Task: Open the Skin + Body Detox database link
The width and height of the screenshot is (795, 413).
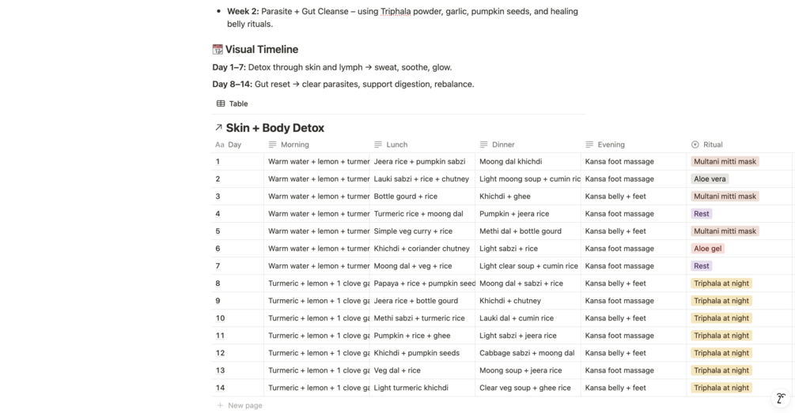Action: [x=274, y=128]
